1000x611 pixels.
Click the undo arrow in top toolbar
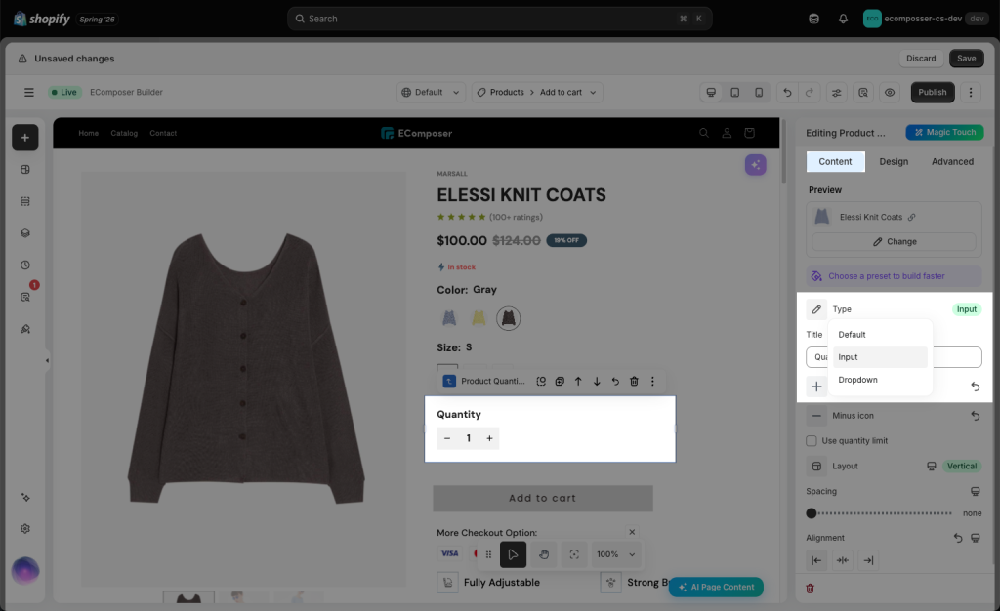(x=787, y=93)
